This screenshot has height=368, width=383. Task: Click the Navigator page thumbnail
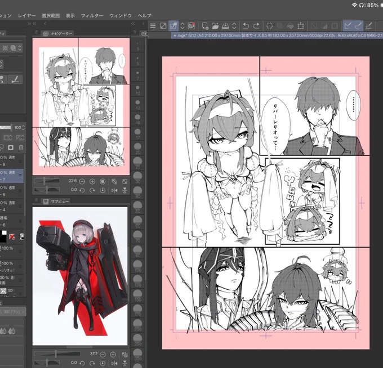[x=81, y=106]
